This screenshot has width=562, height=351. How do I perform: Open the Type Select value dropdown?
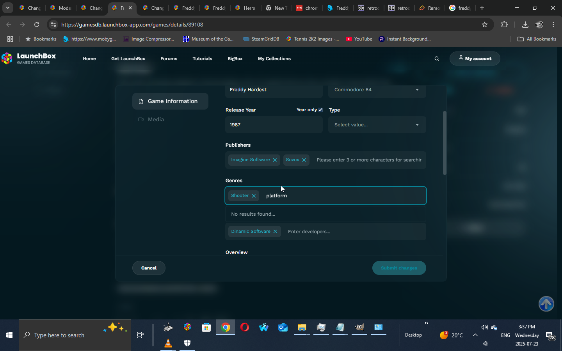coord(377,125)
